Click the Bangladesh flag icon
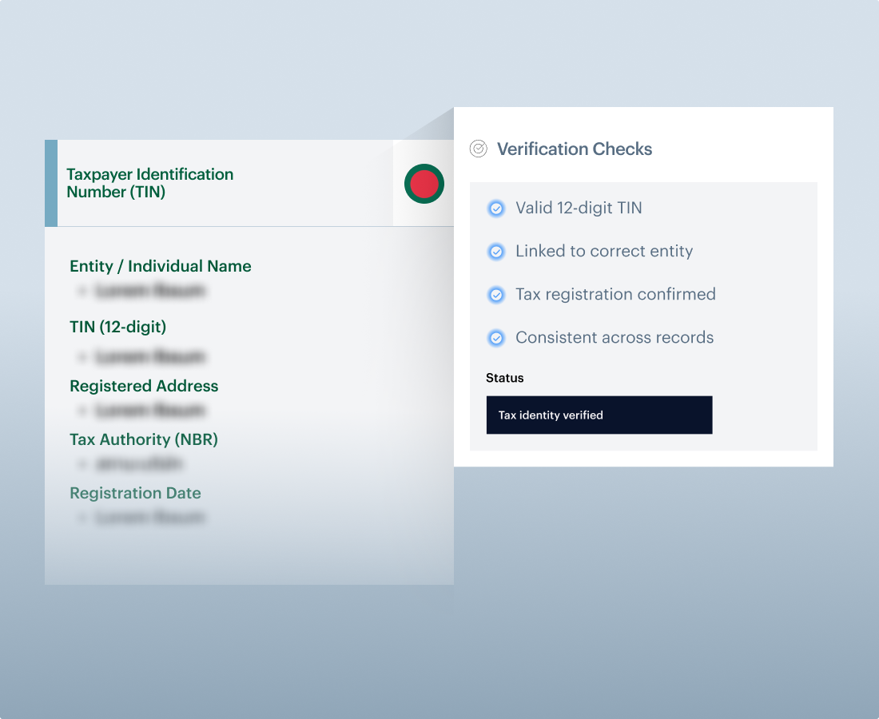 (x=424, y=184)
